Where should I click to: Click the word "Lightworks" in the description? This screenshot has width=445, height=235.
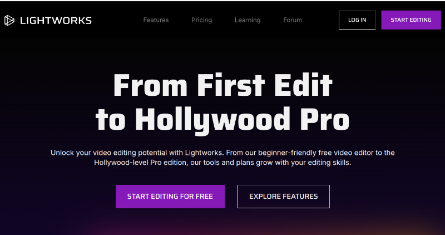click(204, 153)
